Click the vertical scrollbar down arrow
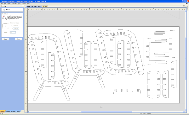189x115 pixels. click(186, 110)
